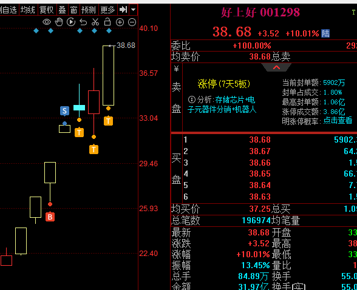Open the toolbar dropdown arrow
This screenshot has width=357, height=290.
coord(134,10)
